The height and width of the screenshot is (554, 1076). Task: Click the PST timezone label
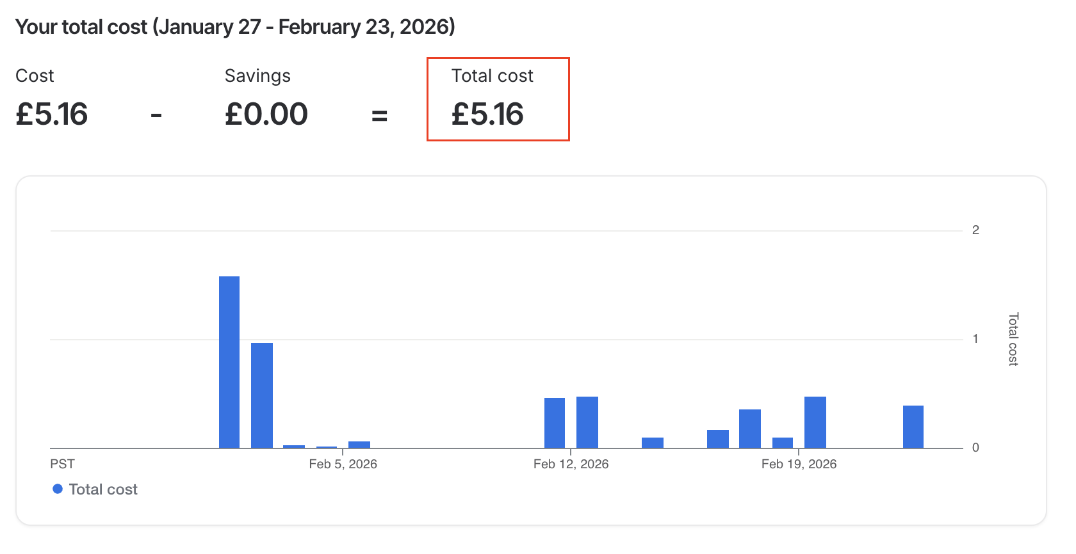62,464
